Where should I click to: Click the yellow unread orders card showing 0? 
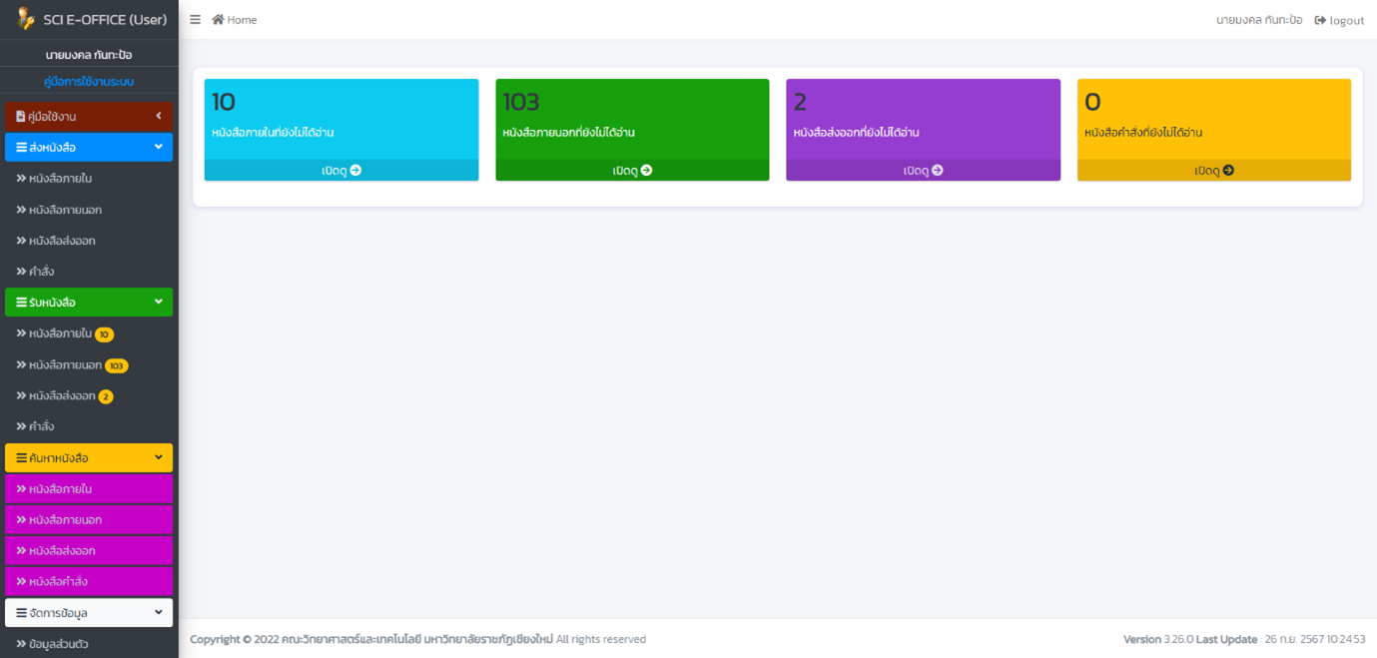(1213, 118)
